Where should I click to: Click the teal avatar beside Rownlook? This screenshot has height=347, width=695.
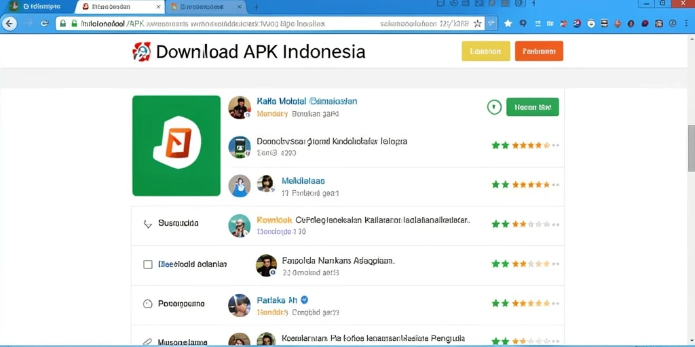click(x=240, y=225)
